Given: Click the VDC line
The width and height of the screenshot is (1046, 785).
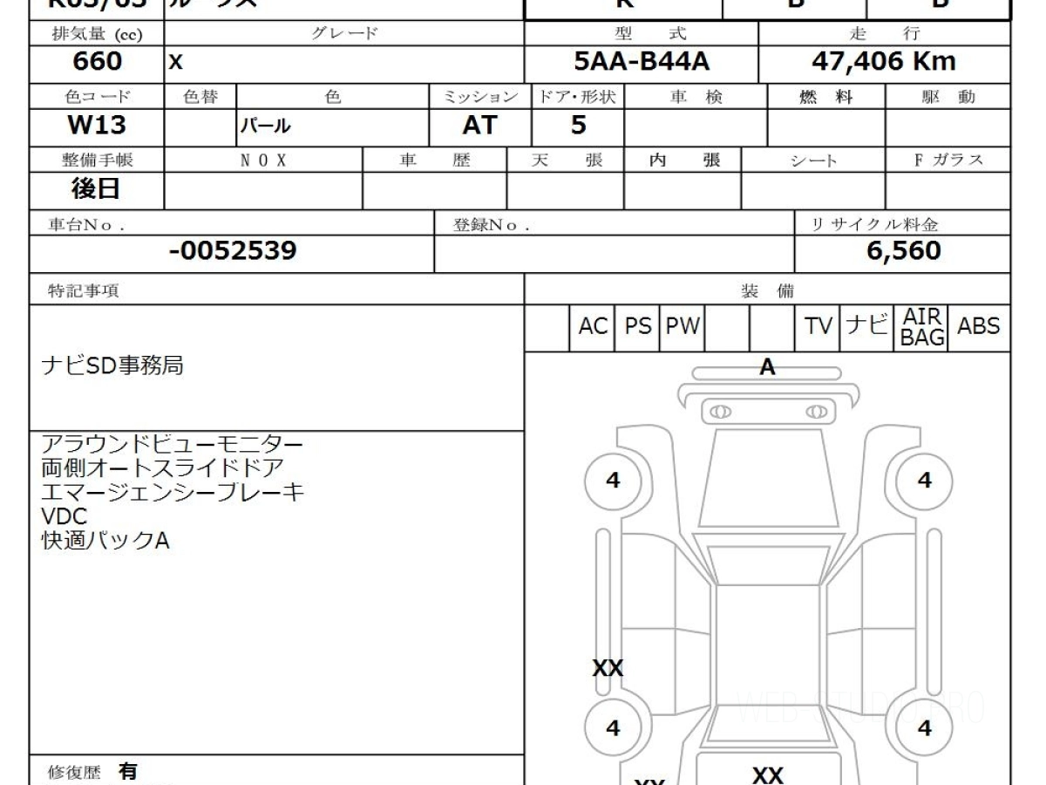Looking at the screenshot, I should pos(65,517).
